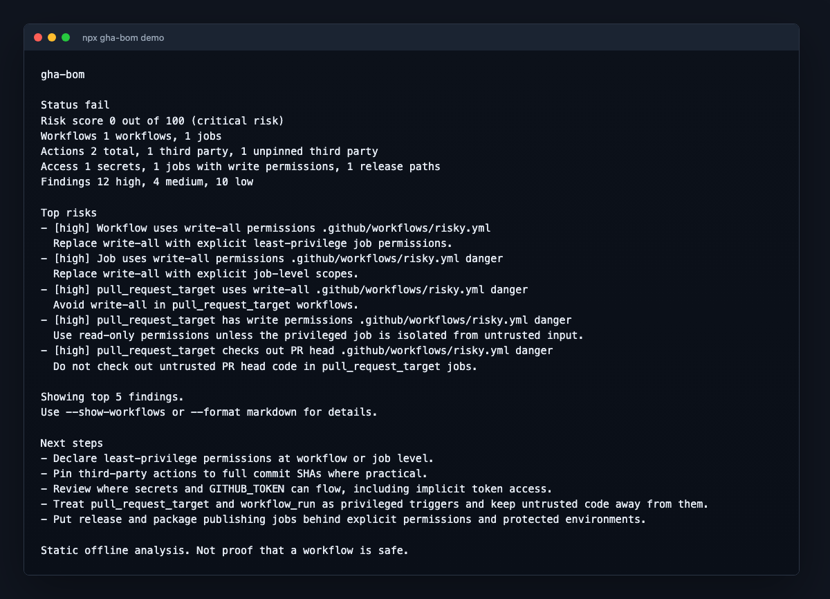
Task: Click the 'Status fail' line
Action: point(75,105)
